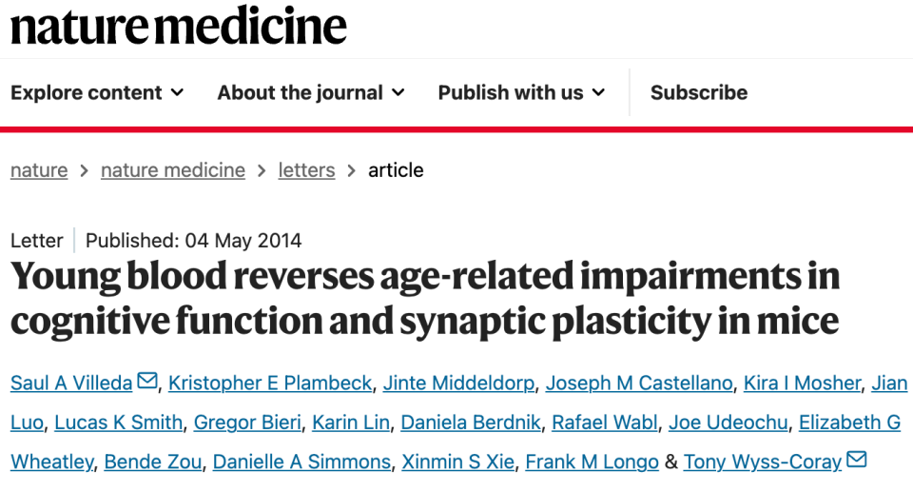
Task: Click the Subscribe link
Action: click(x=699, y=92)
